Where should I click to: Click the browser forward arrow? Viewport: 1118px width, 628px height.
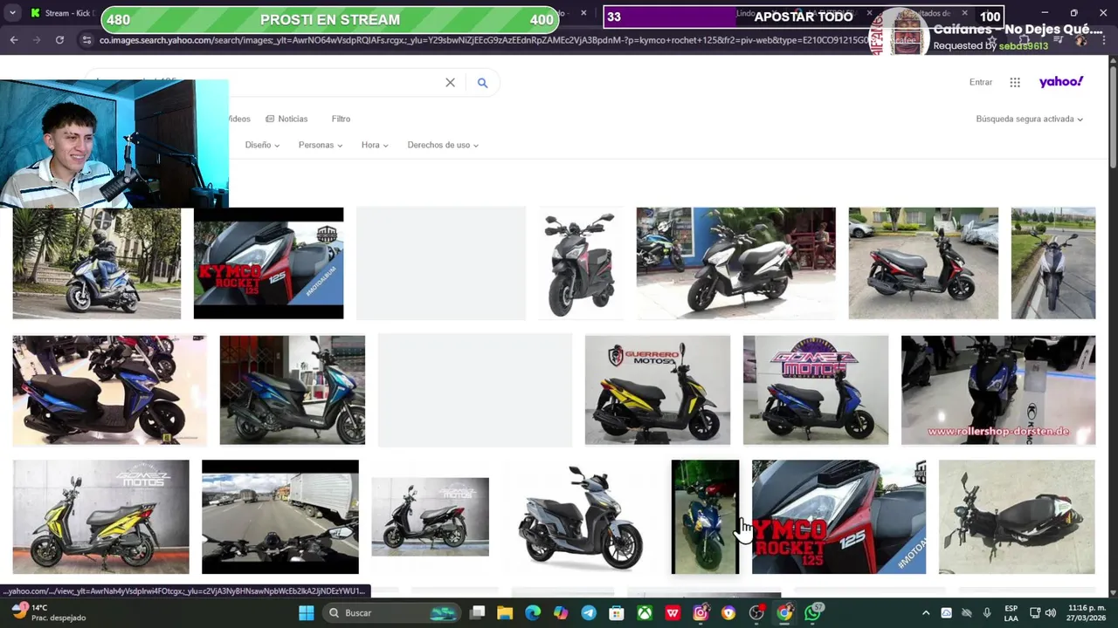(37, 39)
